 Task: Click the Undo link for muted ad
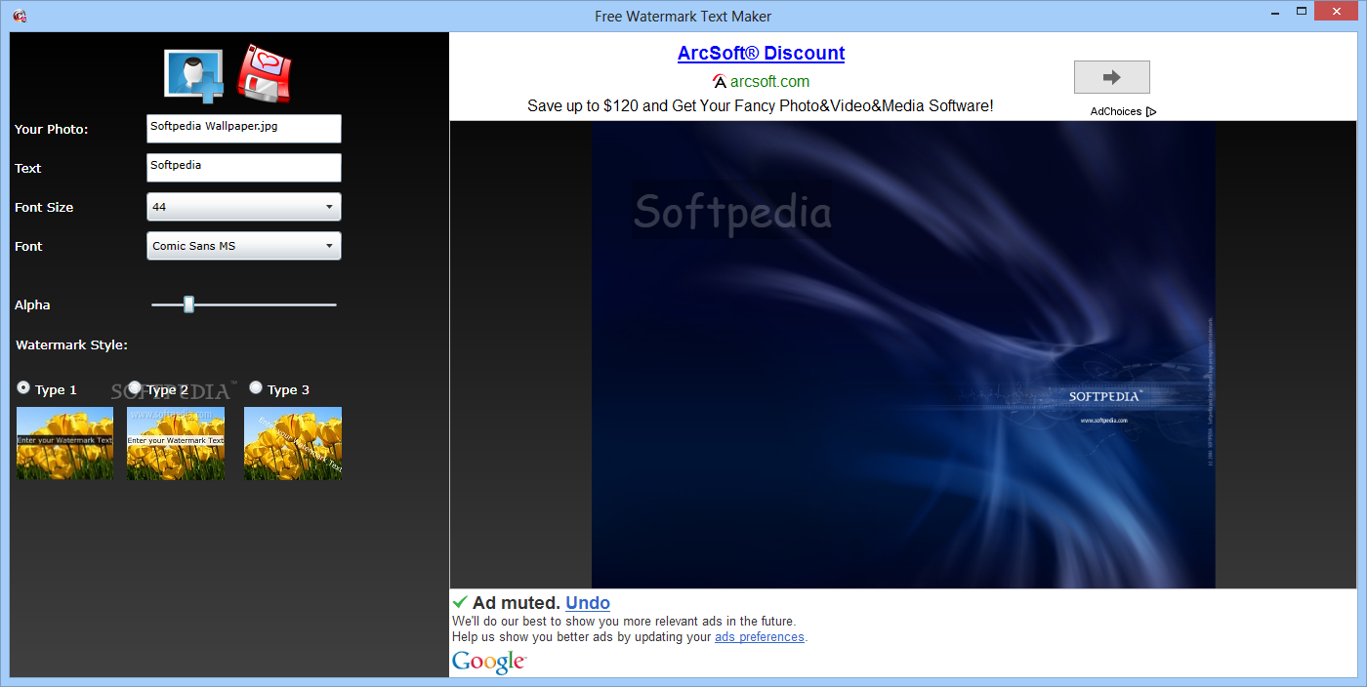(588, 603)
